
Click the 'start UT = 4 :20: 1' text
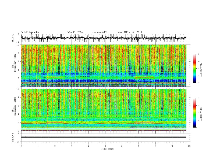point(130,32)
